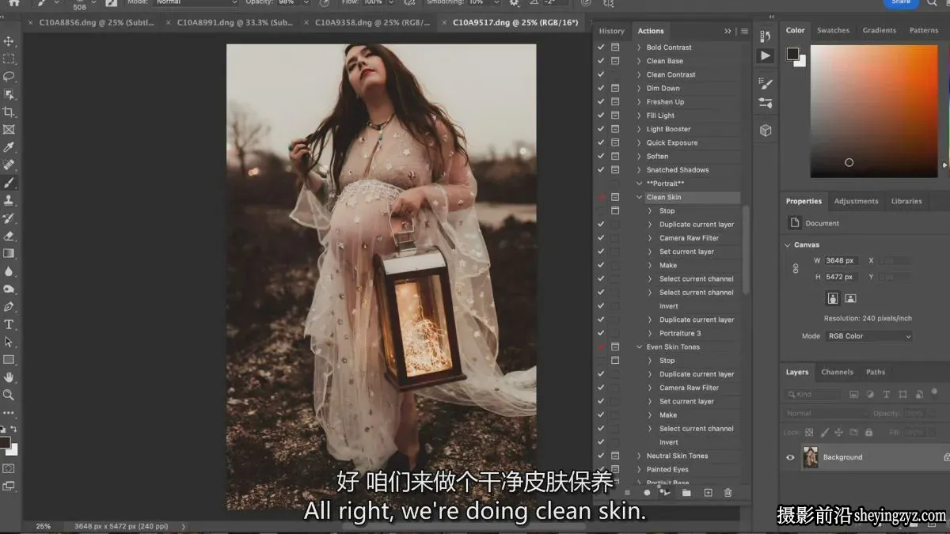The image size is (950, 534).
Task: Click the foreground color swatch in Color panel
Action: click(792, 54)
